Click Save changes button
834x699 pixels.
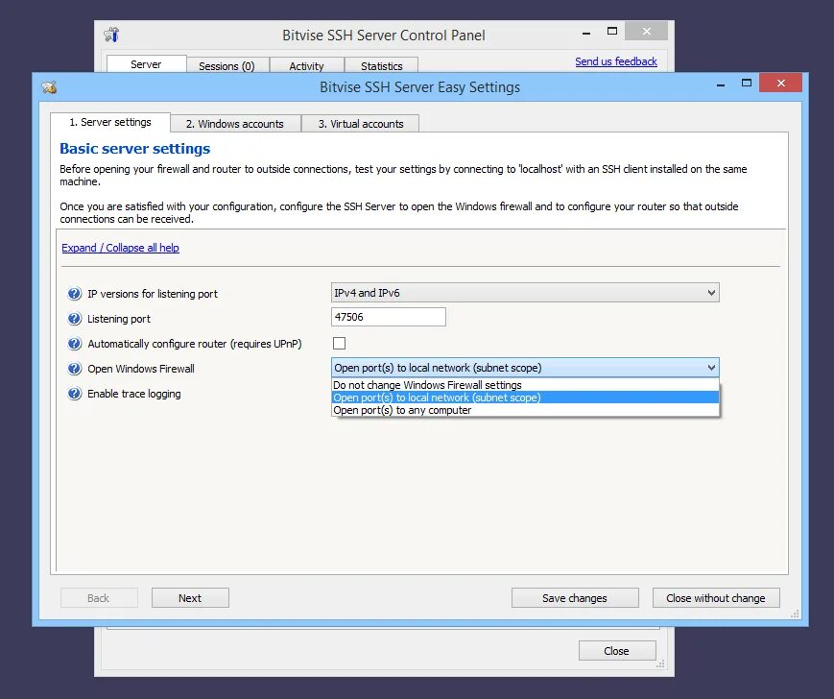pos(575,598)
